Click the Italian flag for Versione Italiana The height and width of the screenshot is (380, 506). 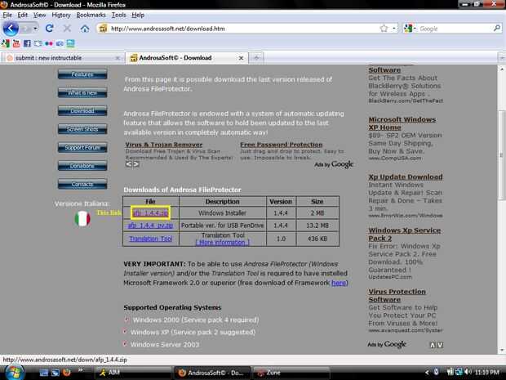coord(82,218)
